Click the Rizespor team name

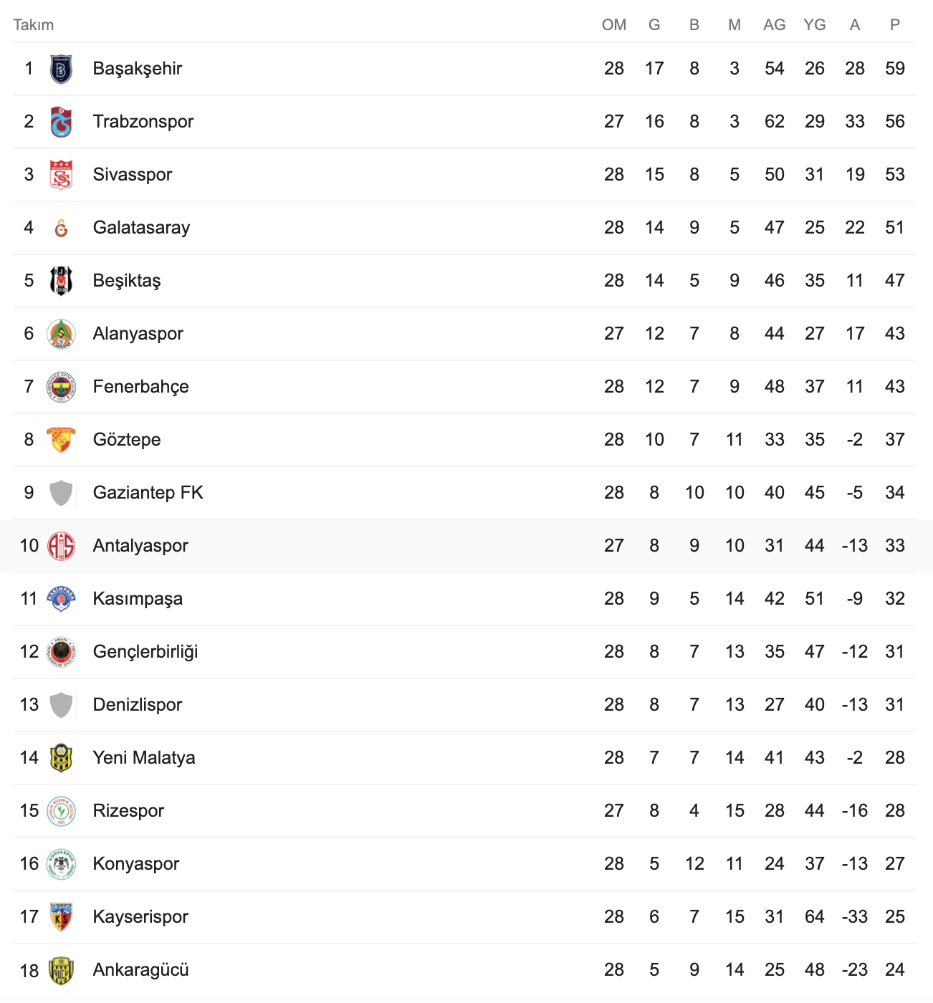pos(128,811)
